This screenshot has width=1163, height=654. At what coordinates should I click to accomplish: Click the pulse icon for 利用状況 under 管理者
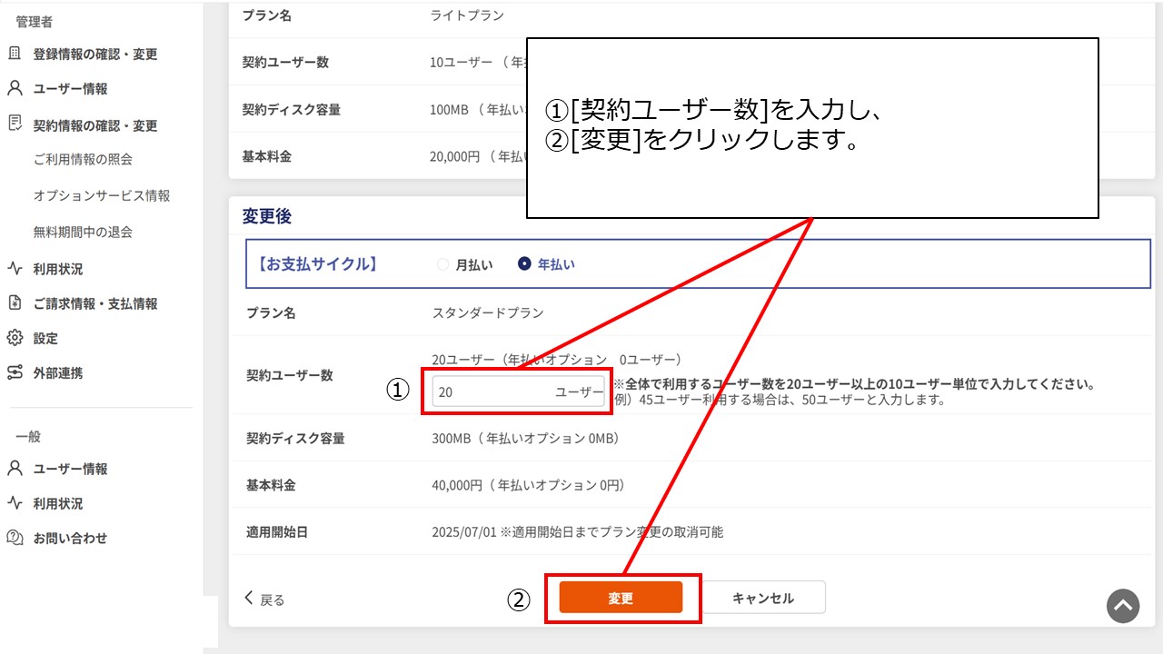[15, 269]
